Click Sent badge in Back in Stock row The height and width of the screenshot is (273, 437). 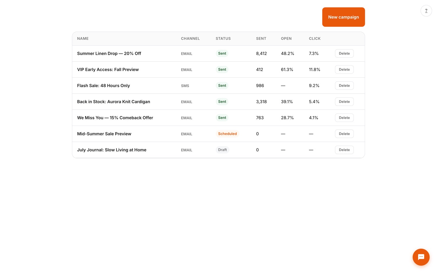click(222, 102)
